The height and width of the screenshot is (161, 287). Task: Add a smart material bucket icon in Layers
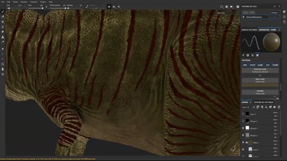266,107
